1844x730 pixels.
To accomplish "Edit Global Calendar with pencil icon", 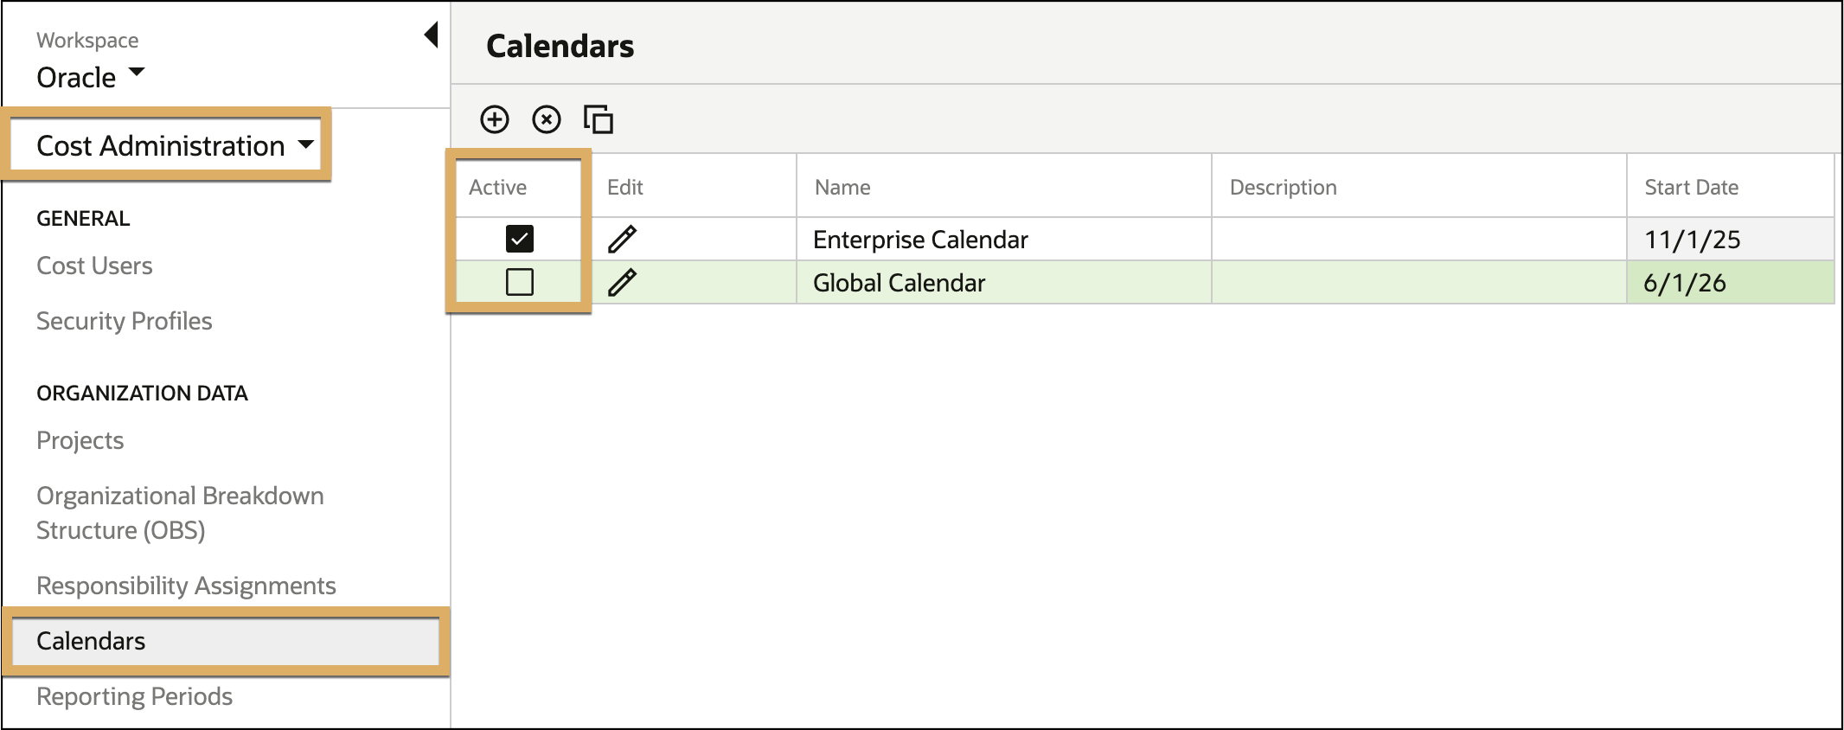I will point(622,282).
